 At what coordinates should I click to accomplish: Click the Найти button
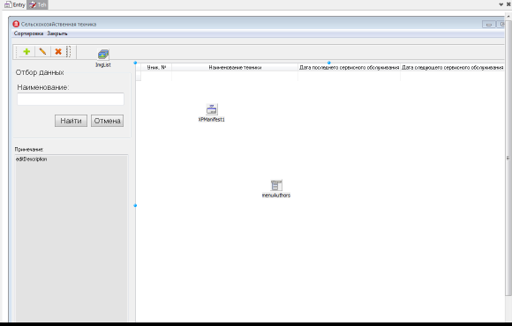[x=71, y=121]
